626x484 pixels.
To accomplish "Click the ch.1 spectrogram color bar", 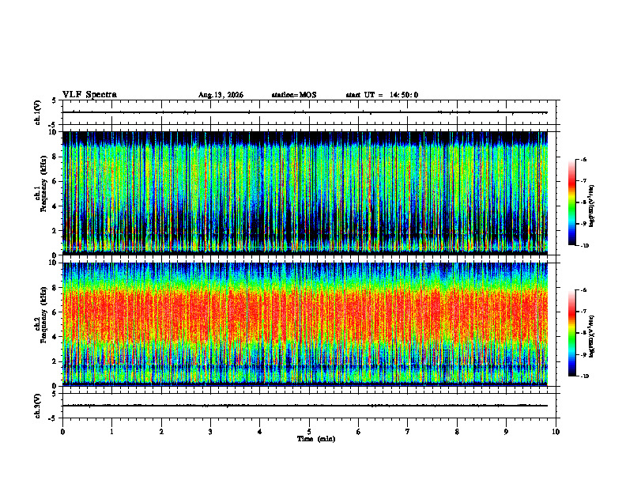I will click(x=571, y=202).
